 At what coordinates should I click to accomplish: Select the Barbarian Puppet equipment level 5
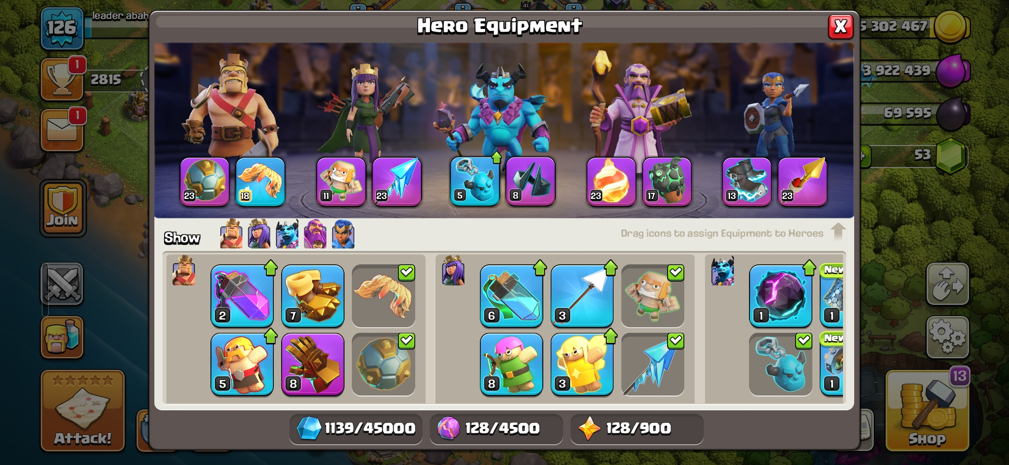pyautogui.click(x=242, y=364)
